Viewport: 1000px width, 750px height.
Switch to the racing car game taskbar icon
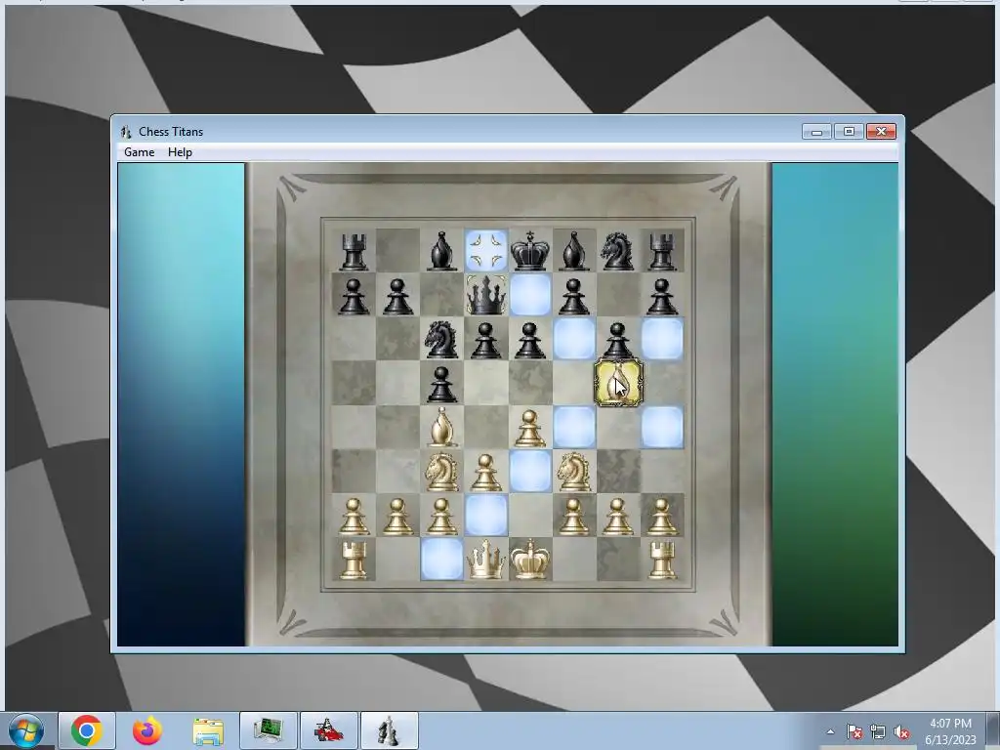(328, 730)
